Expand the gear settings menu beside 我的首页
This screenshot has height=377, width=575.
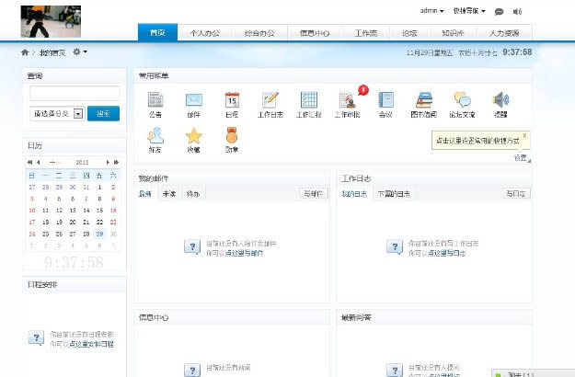(x=80, y=51)
